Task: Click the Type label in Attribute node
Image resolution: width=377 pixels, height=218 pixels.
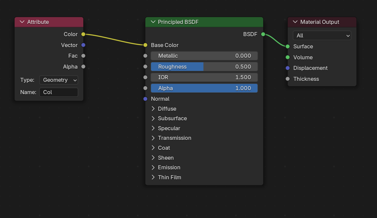Action: [27, 80]
